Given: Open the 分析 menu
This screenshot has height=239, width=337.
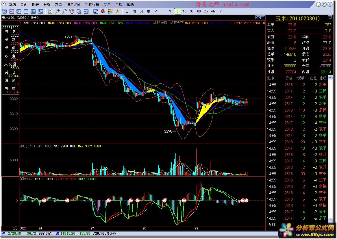Looking at the screenshot, I should pyautogui.click(x=47, y=5).
